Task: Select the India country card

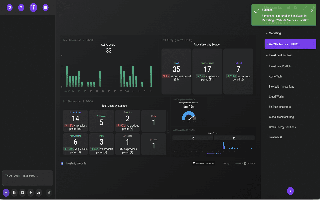Action: point(102,144)
